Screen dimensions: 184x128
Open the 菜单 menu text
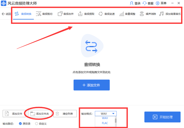click(164, 3)
